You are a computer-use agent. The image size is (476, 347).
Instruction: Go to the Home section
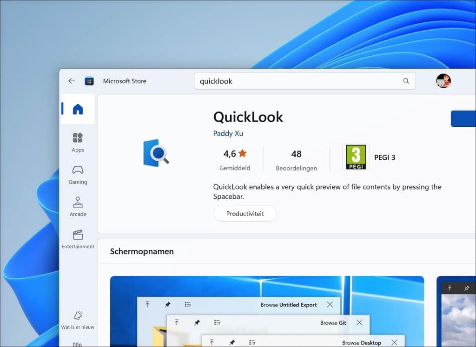(x=78, y=109)
